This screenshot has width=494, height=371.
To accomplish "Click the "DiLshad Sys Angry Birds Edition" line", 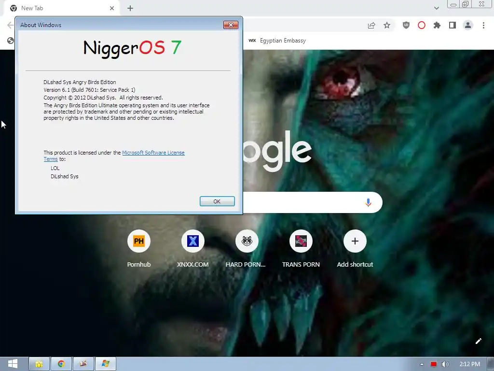I will click(80, 82).
